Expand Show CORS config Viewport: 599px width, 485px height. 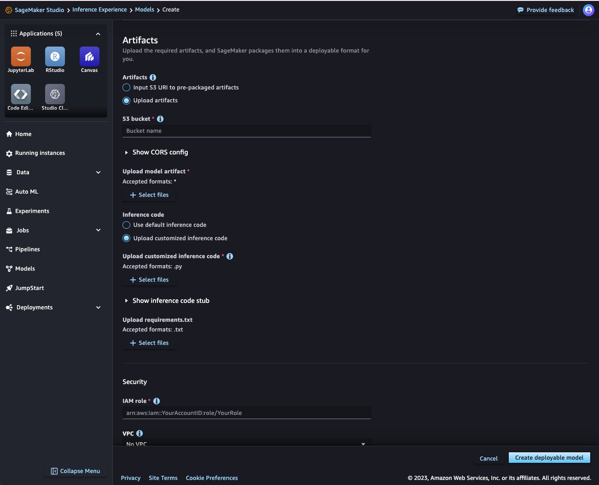point(156,152)
